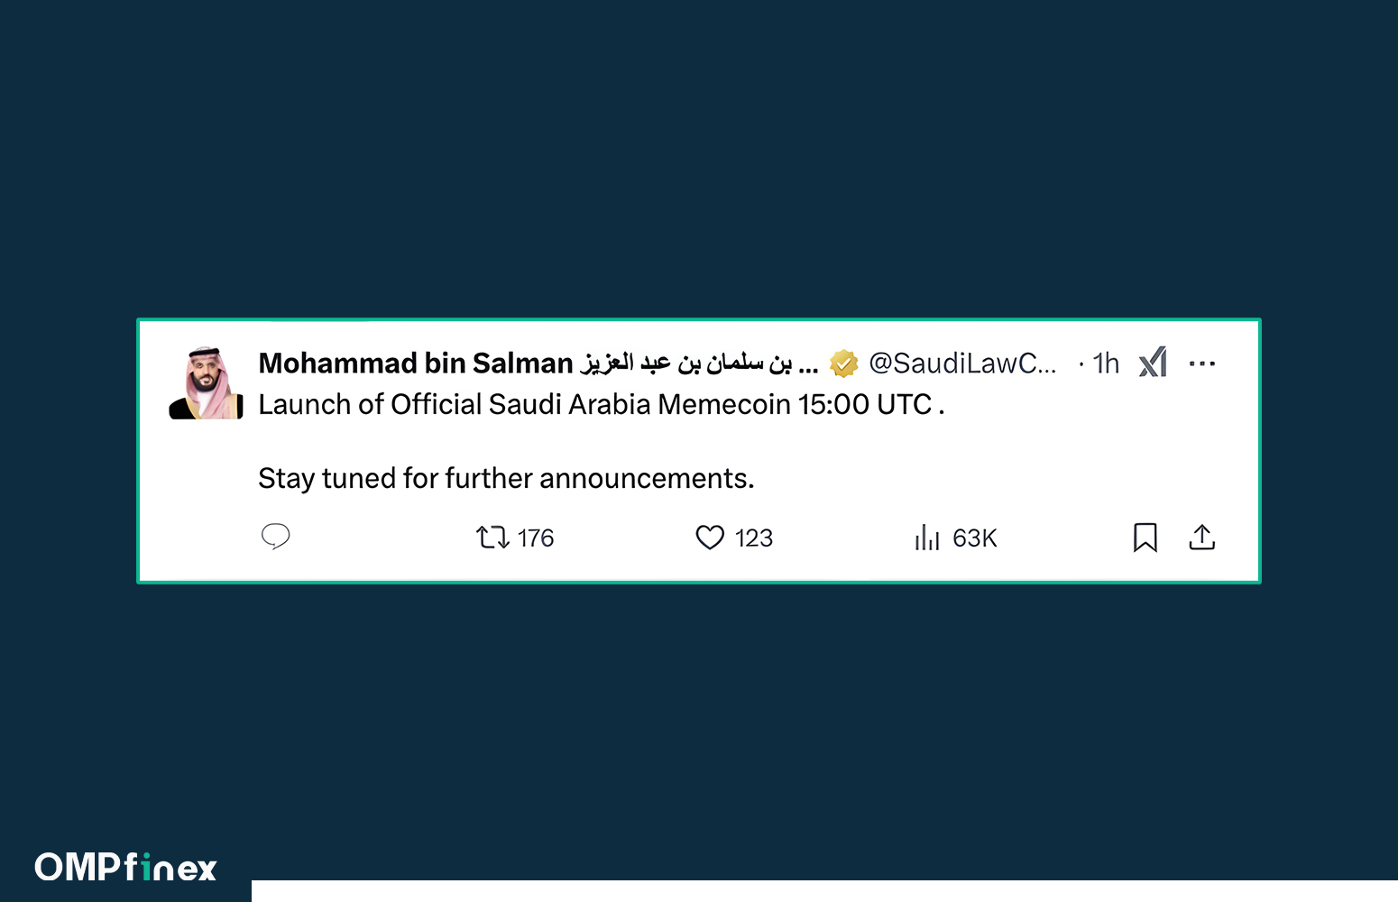Image resolution: width=1398 pixels, height=902 pixels.
Task: Click the Arabic portion of the display name
Action: 687,364
